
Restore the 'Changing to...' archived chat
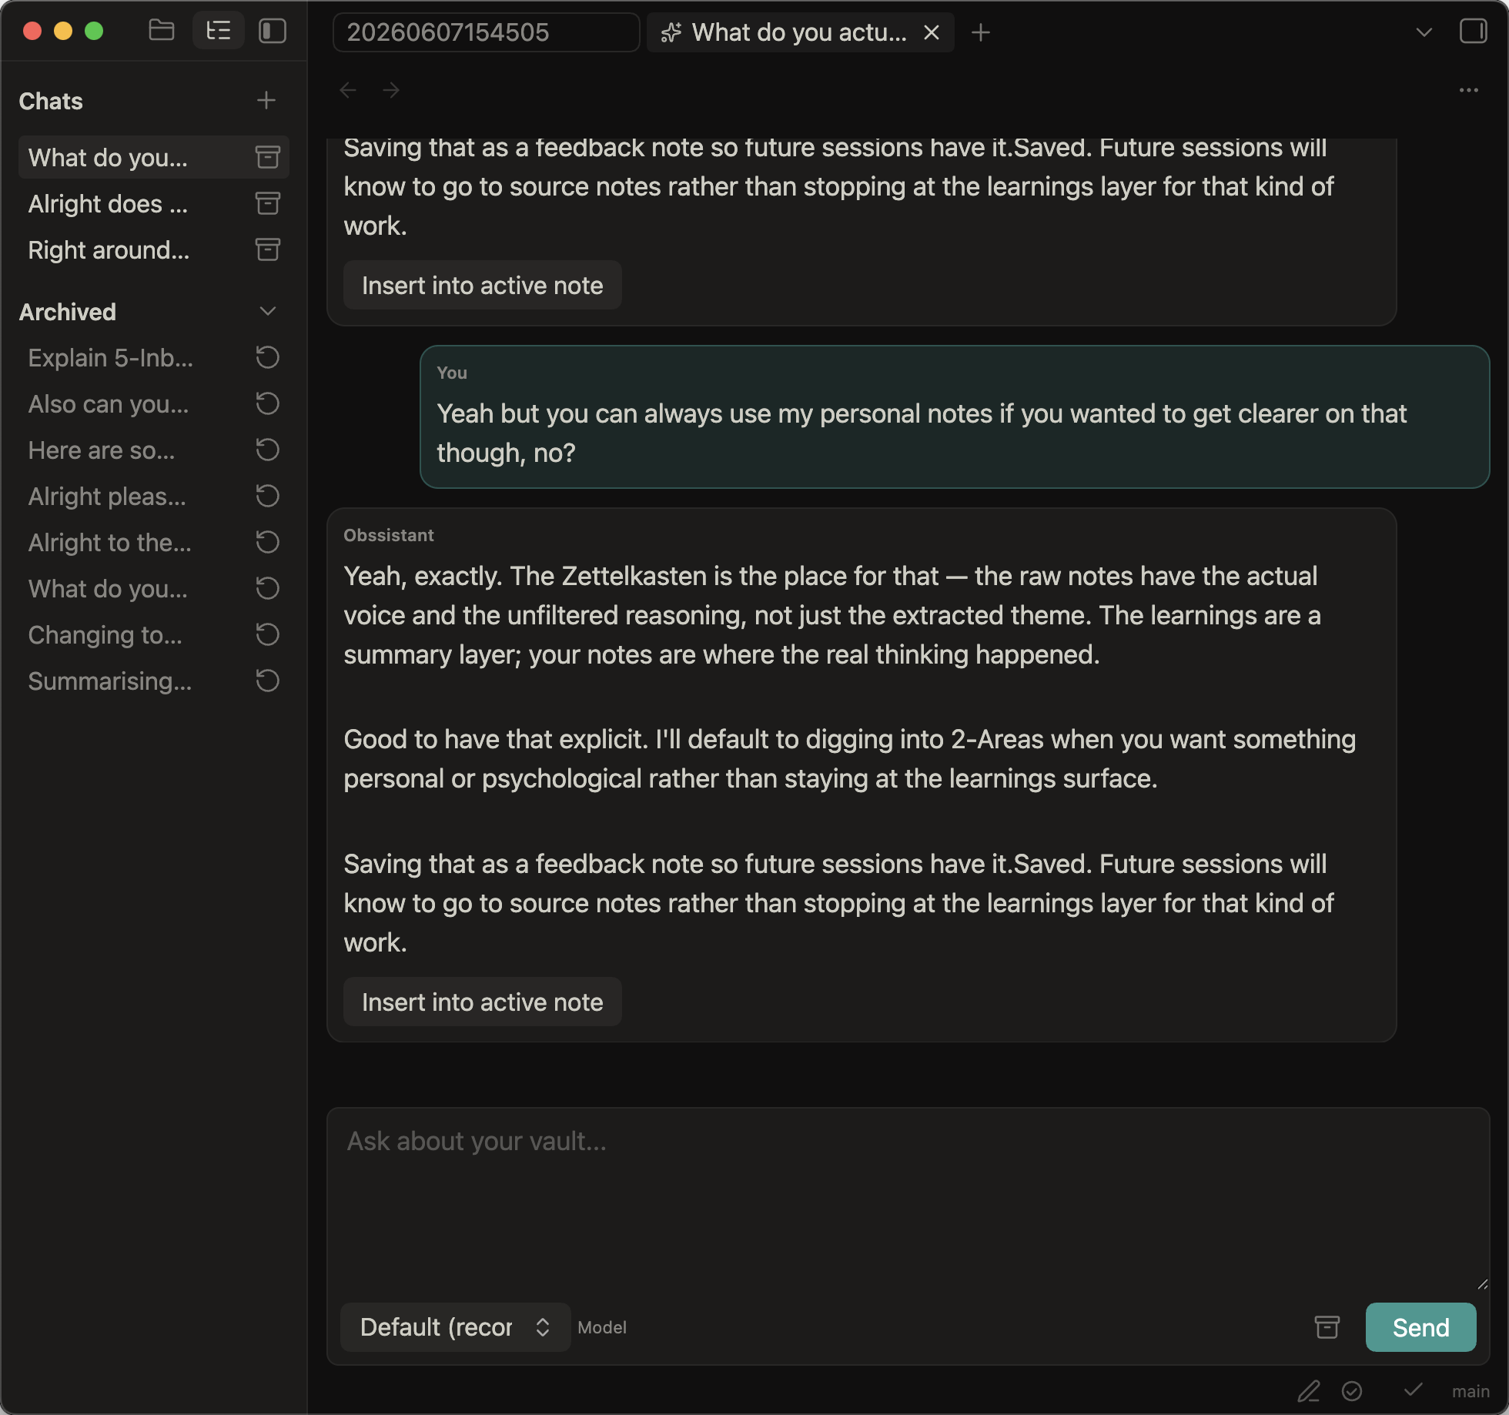click(267, 634)
